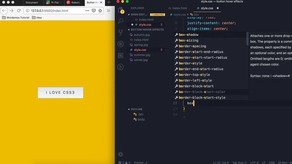Click browser Forward arrow button
This screenshot has height=164, width=292.
(11, 10)
